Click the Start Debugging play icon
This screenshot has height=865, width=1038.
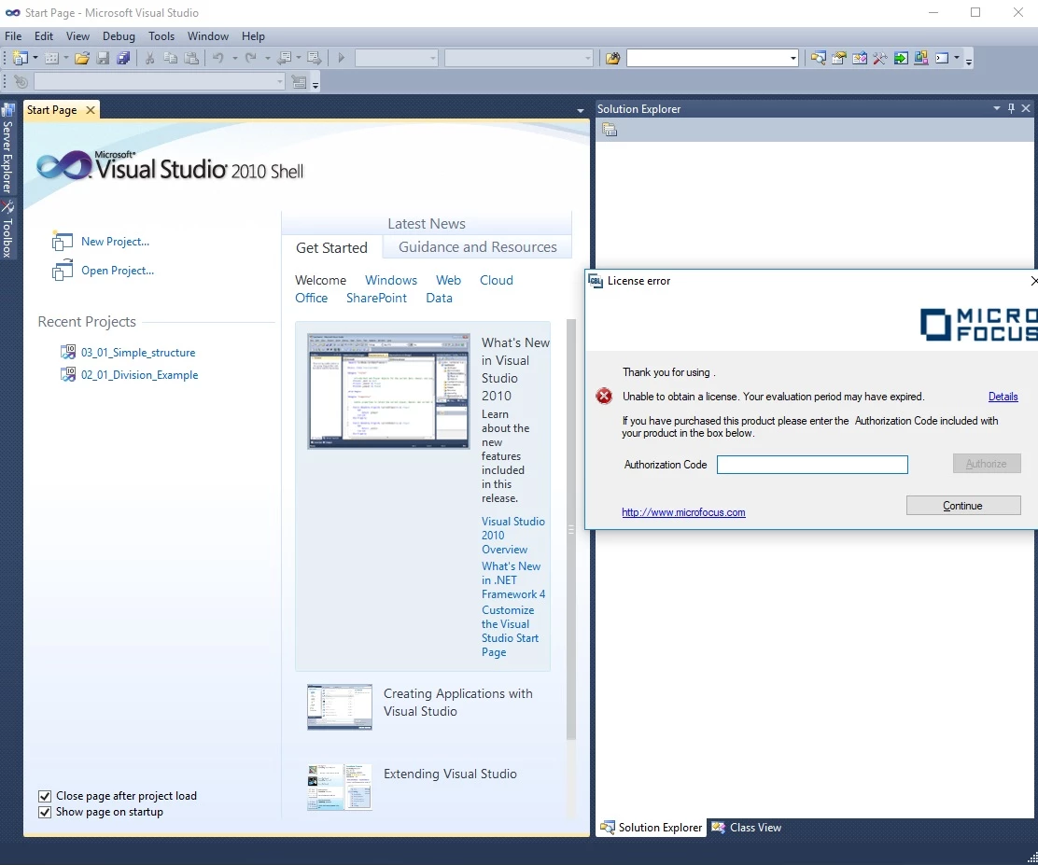[x=341, y=58]
